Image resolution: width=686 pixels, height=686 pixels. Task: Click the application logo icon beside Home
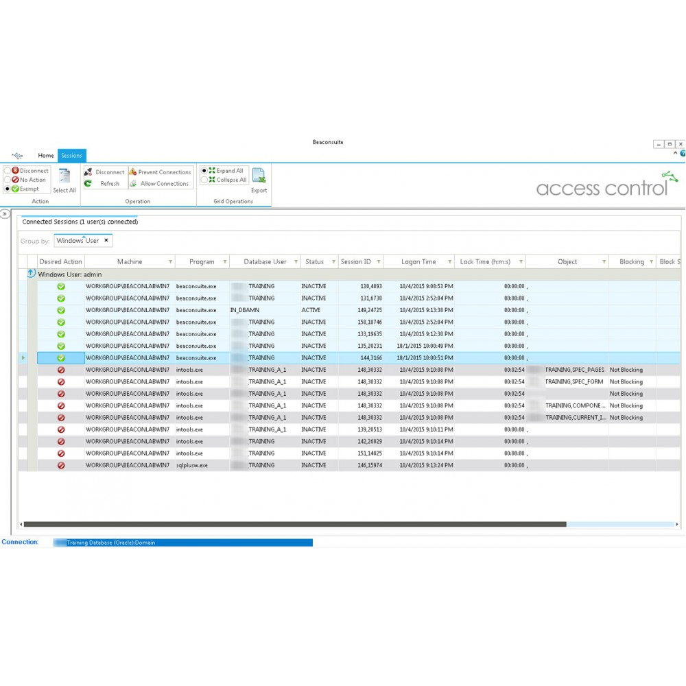pos(18,156)
